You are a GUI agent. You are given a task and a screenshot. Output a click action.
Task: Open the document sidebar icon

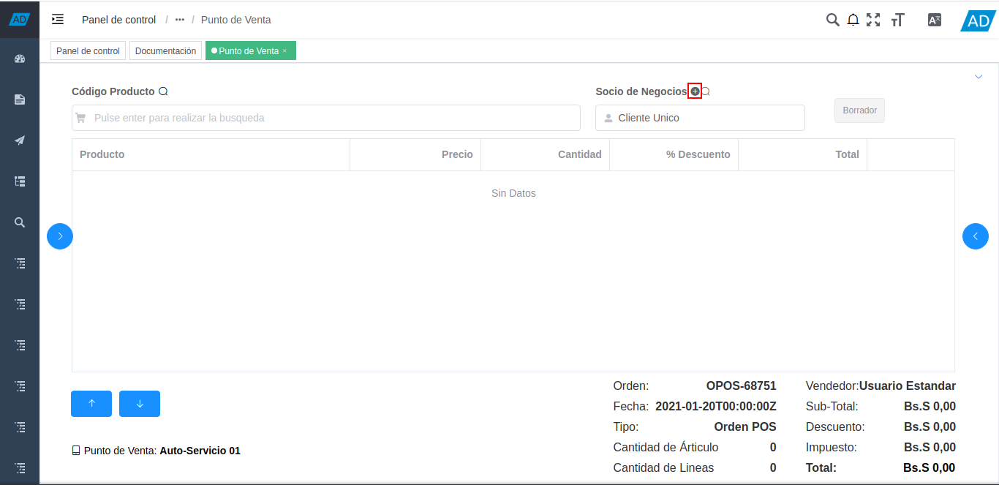click(20, 99)
